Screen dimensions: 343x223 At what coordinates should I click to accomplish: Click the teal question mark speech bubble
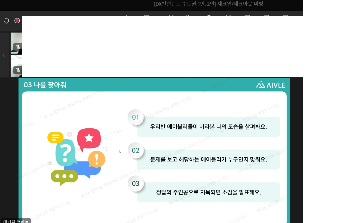(65, 153)
